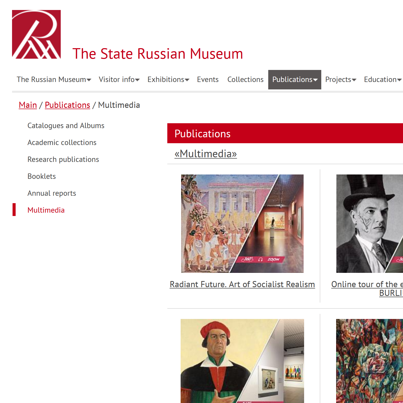Open the red beret portrait thumbnail

pyautogui.click(x=242, y=361)
